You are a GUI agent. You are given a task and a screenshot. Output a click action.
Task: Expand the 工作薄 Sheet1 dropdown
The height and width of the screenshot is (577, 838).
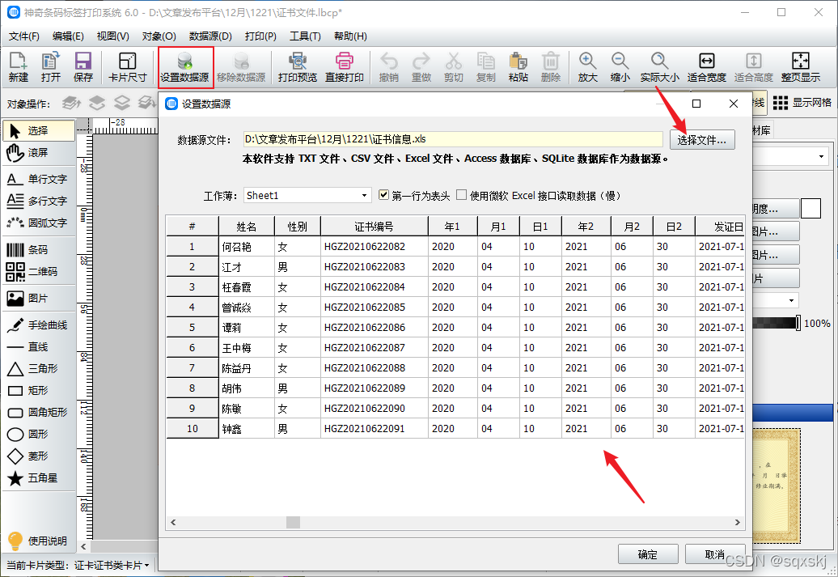[x=308, y=195]
